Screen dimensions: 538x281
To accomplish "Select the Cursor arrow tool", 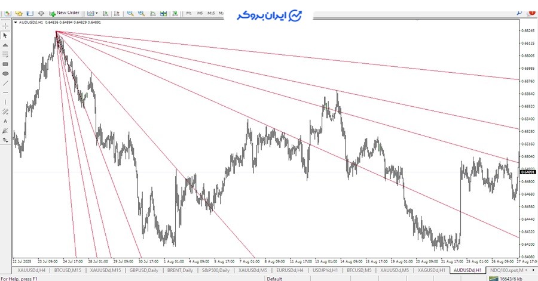I will pos(5,36).
